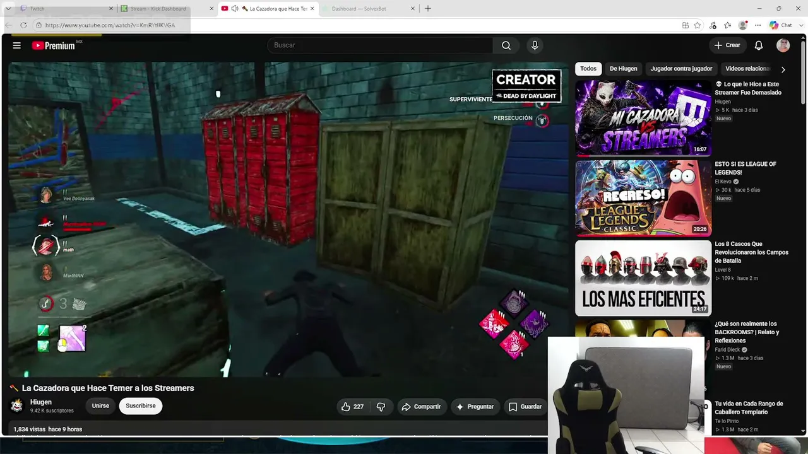Select the Todos filter chip
This screenshot has height=454, width=808.
588,69
